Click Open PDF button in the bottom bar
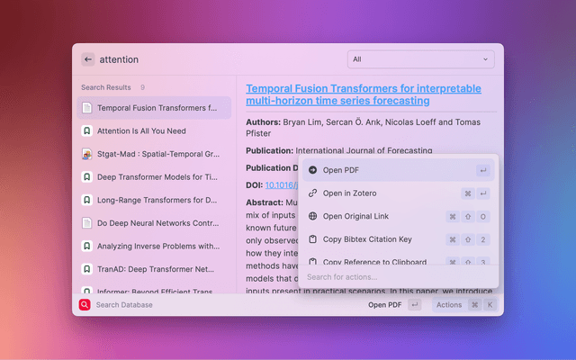The width and height of the screenshot is (576, 360). pos(384,305)
